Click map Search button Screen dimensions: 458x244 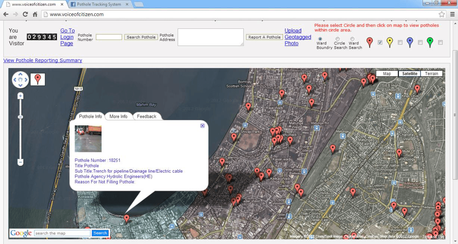point(100,233)
